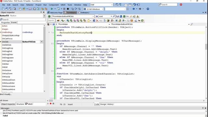Open the Component menu

[x=54, y=5]
